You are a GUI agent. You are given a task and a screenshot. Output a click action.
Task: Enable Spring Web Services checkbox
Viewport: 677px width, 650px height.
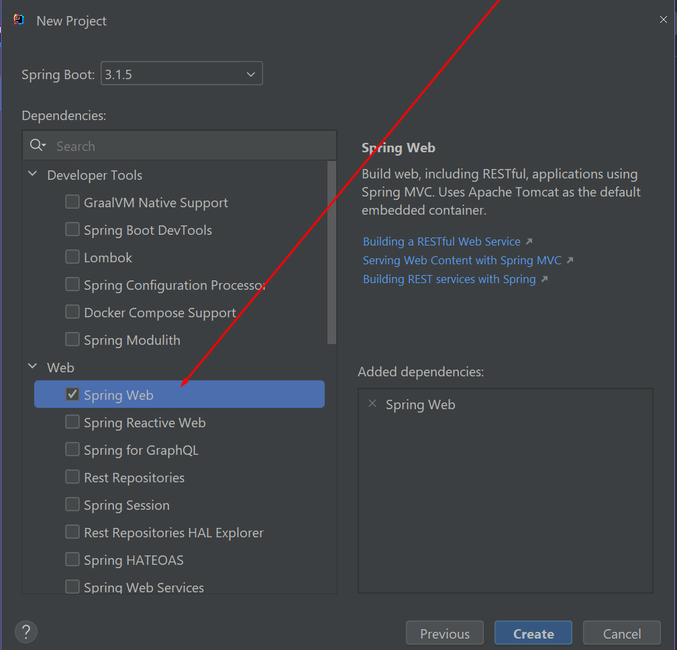pyautogui.click(x=72, y=587)
